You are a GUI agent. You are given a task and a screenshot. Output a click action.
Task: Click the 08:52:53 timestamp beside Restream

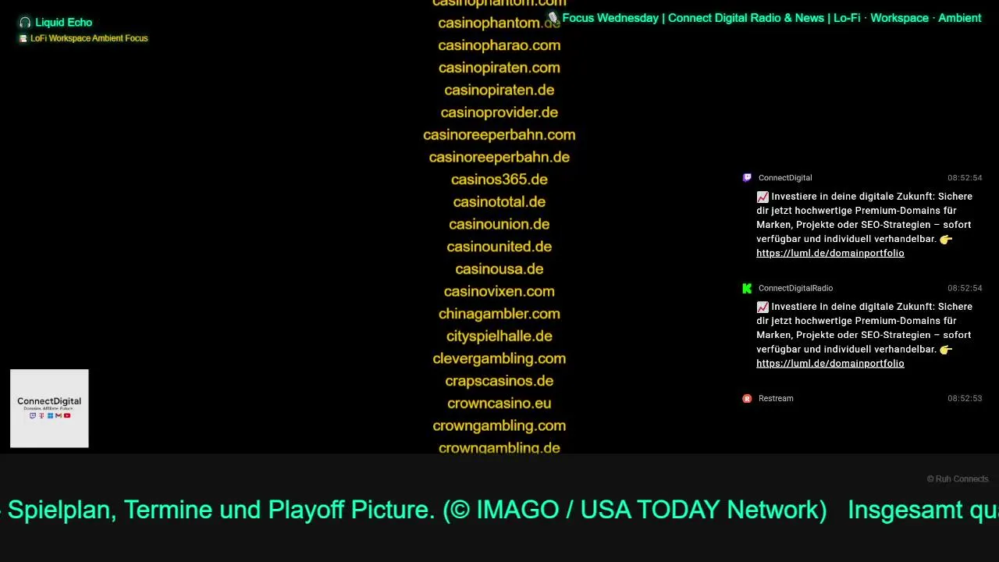[x=965, y=398]
